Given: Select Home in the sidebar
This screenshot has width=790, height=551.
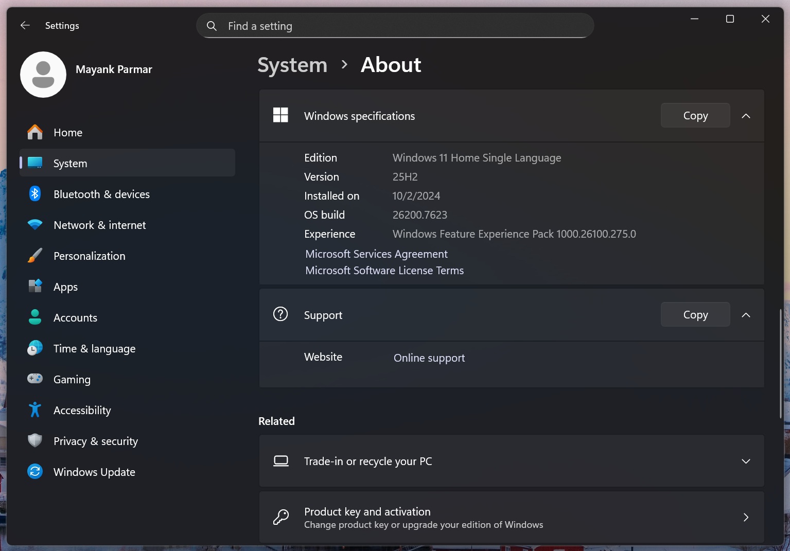Looking at the screenshot, I should [x=67, y=132].
